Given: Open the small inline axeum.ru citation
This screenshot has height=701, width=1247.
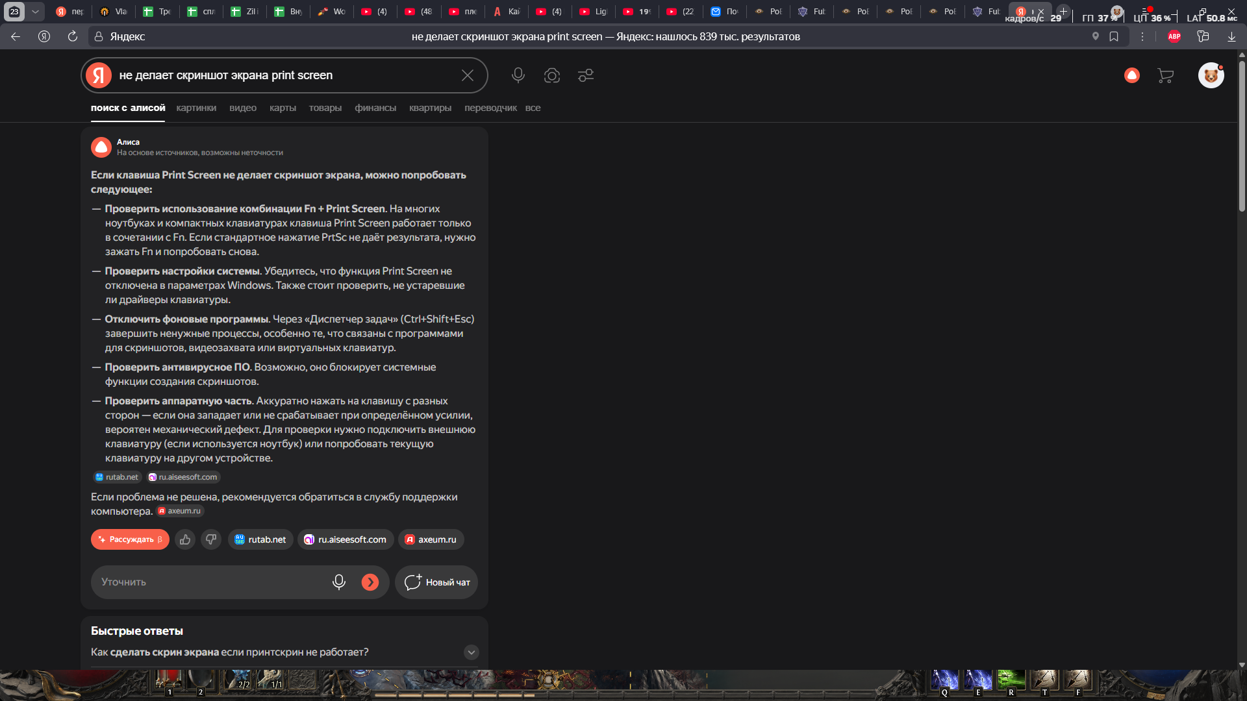Looking at the screenshot, I should (180, 511).
